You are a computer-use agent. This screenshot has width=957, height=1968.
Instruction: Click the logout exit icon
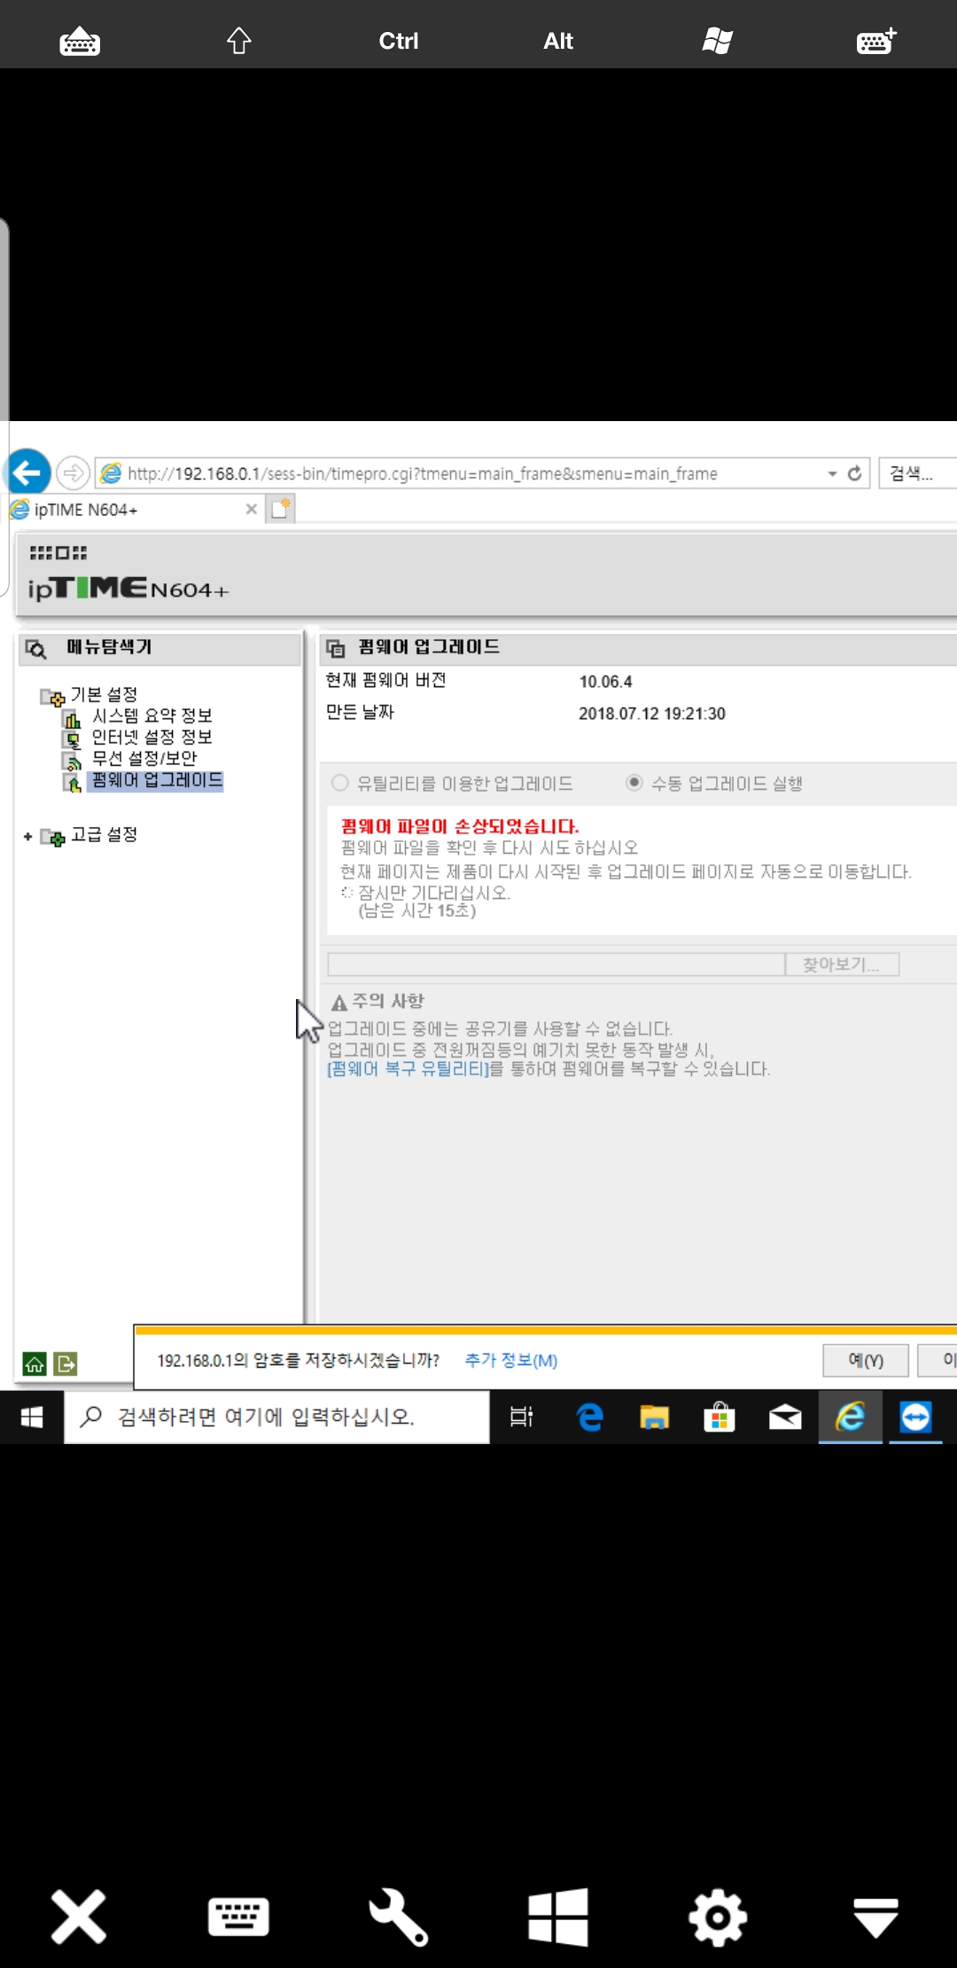pyautogui.click(x=66, y=1363)
